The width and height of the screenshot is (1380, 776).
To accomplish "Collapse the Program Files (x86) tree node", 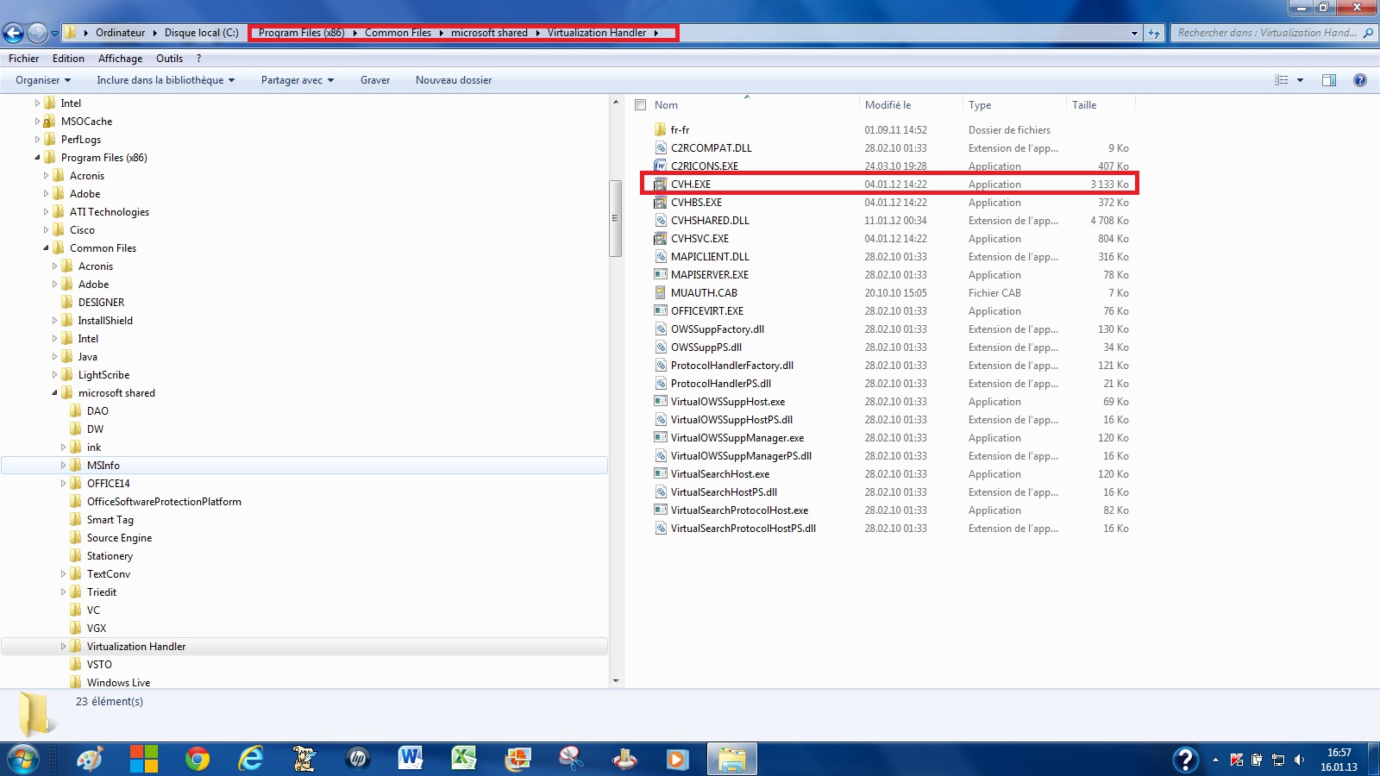I will point(37,158).
